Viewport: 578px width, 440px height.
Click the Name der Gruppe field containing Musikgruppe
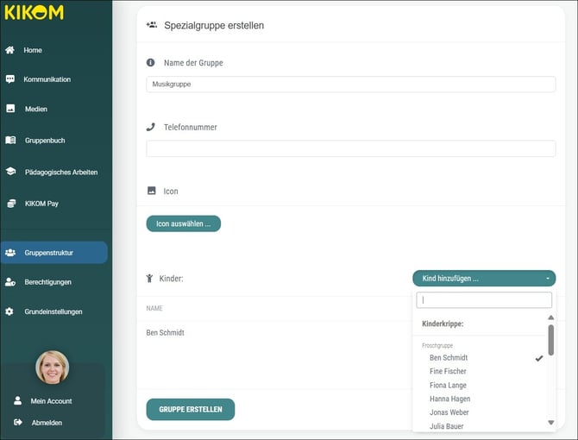[x=350, y=84]
